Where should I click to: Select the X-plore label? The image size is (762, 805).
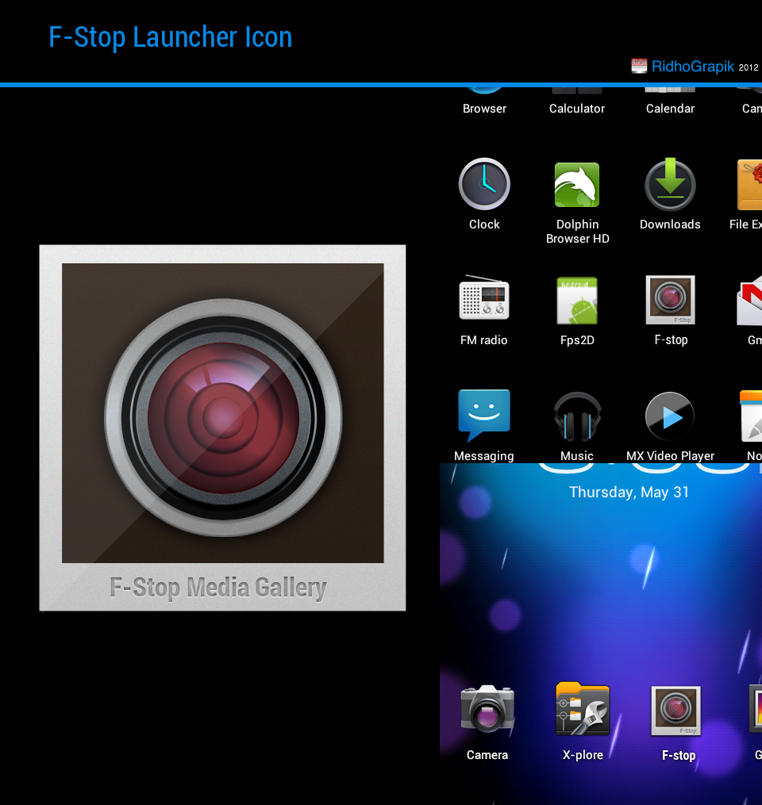(583, 755)
